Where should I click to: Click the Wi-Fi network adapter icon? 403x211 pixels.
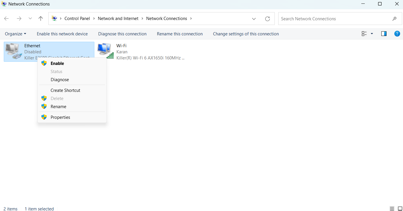coord(105,51)
